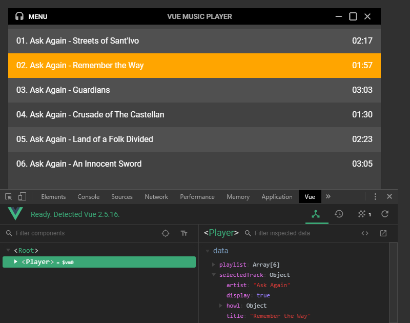
Task: Open the DevTools three-dot options menu
Action: 375,197
